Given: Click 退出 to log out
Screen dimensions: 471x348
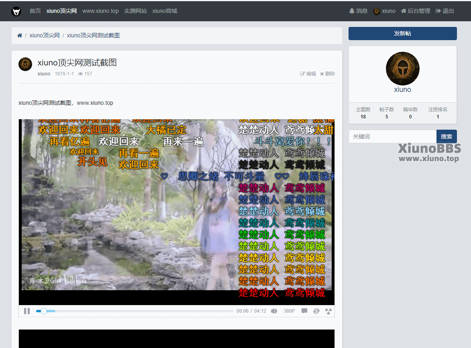Looking at the screenshot, I should pyautogui.click(x=444, y=11).
